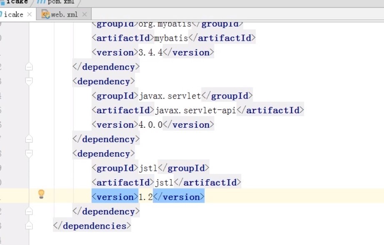Place cursor in version value 1.2

point(146,197)
